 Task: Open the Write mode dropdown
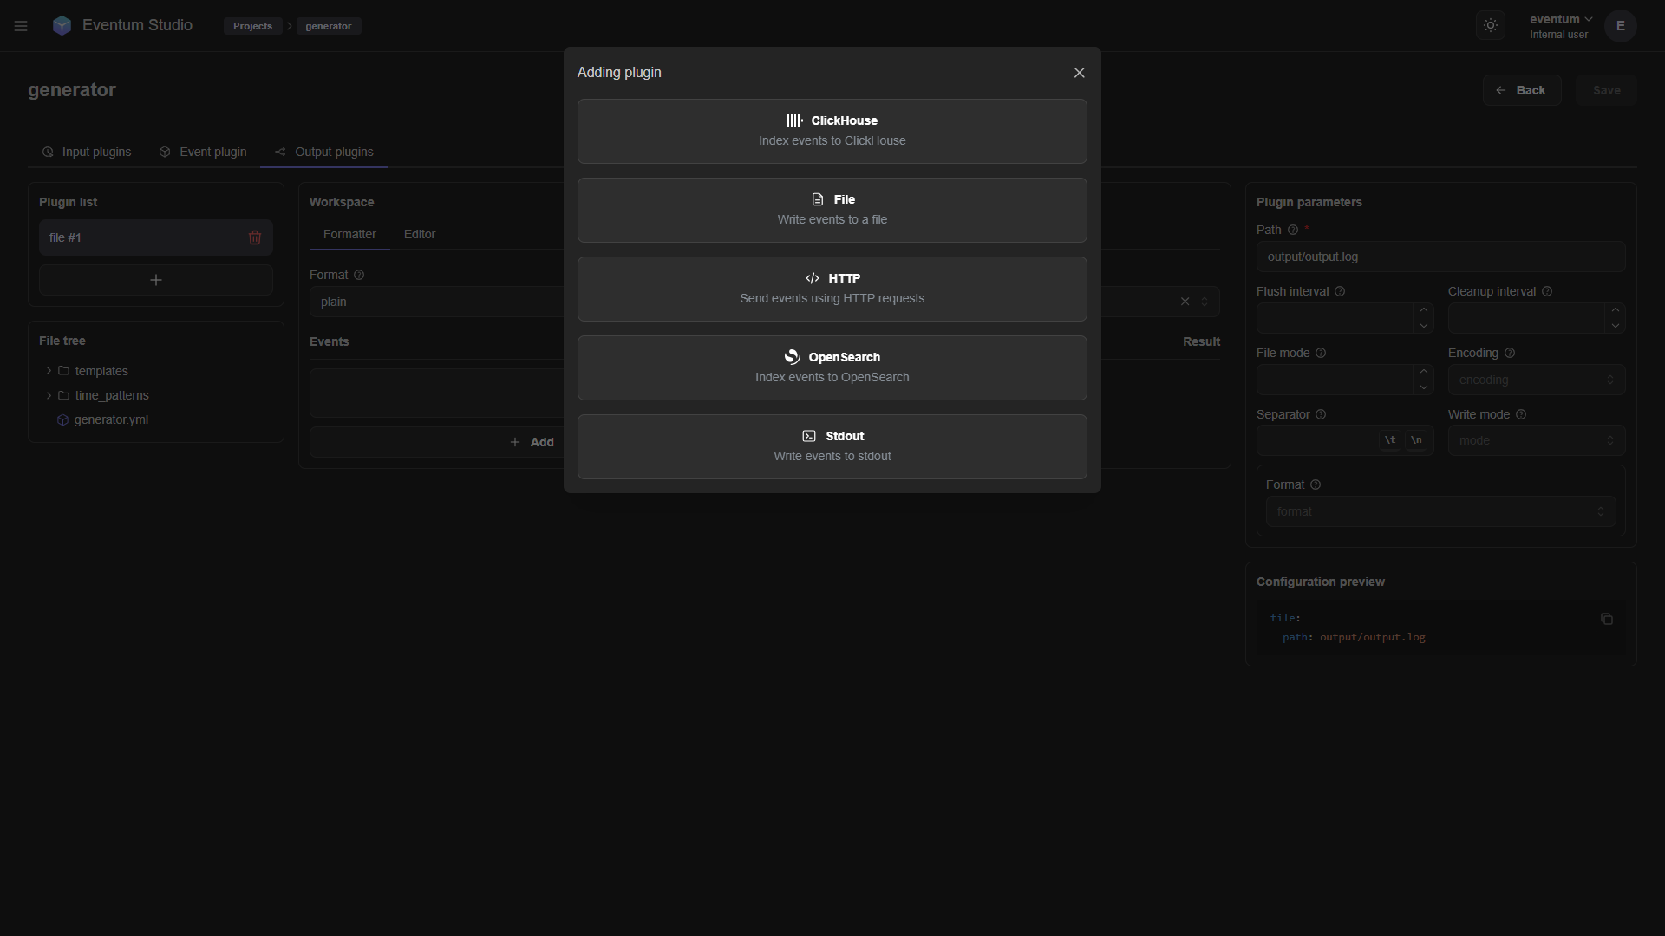tap(1535, 440)
